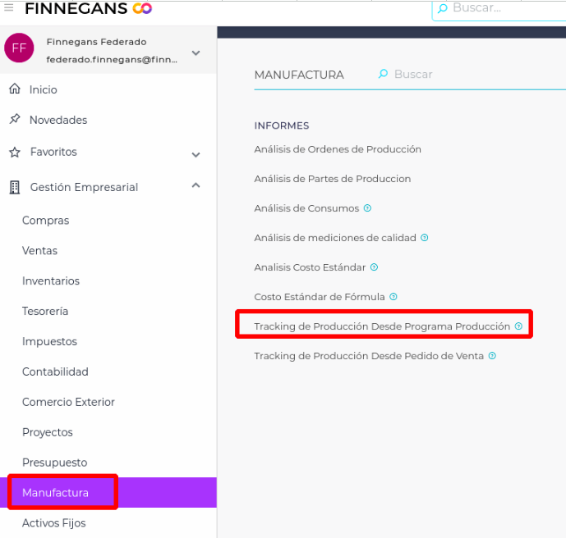Expand the Favoritos section chevron
566x538 pixels.
(196, 154)
